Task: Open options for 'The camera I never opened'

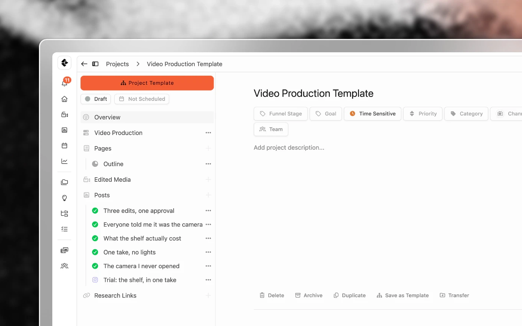Action: pos(208,266)
